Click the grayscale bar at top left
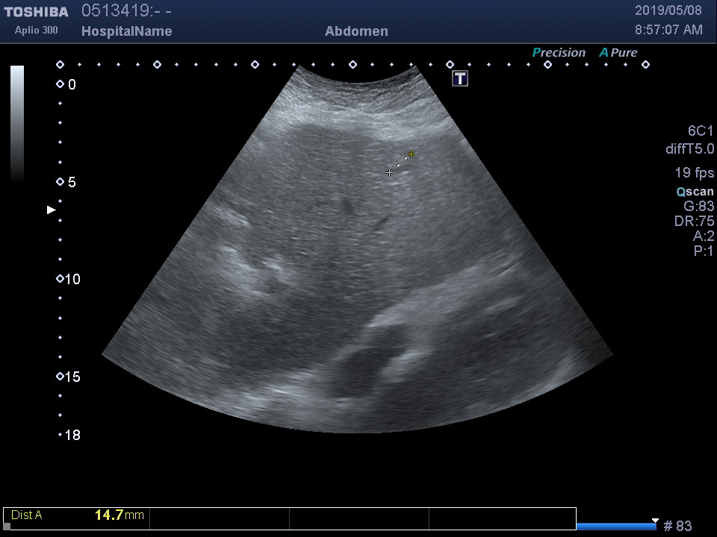The image size is (717, 537). [x=16, y=123]
